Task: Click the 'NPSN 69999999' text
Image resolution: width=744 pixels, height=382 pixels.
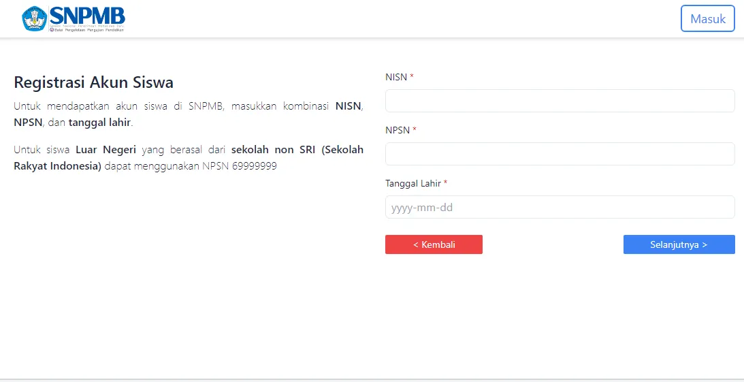Action: 240,167
